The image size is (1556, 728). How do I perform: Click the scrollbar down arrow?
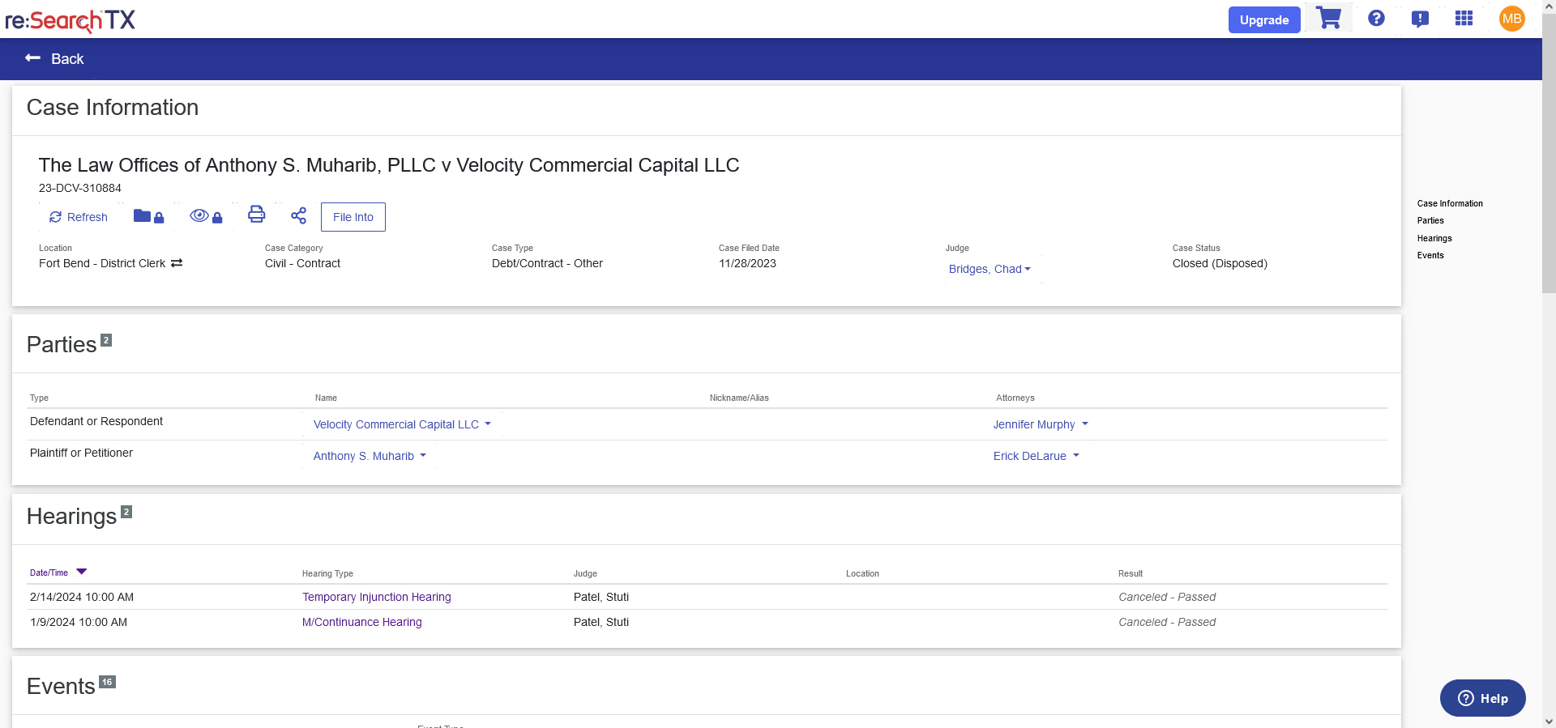click(x=1549, y=721)
